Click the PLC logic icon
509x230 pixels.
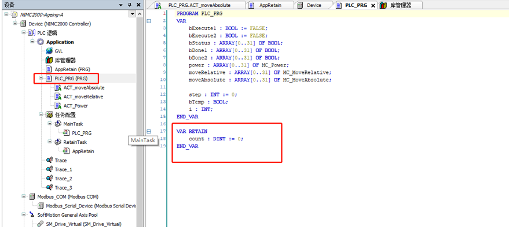[32, 33]
